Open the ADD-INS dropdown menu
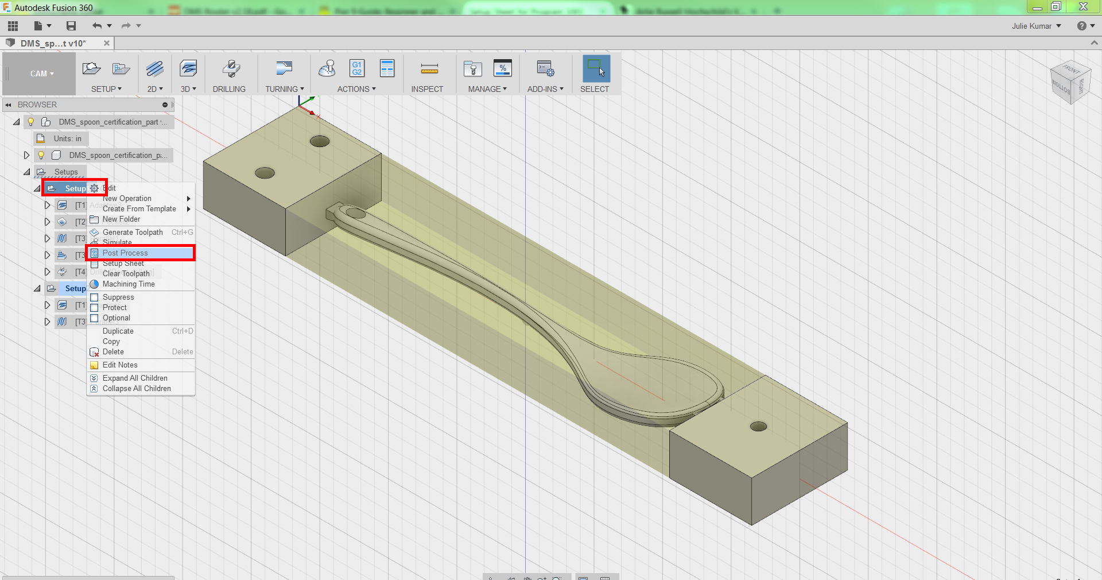The image size is (1102, 580). [x=545, y=89]
